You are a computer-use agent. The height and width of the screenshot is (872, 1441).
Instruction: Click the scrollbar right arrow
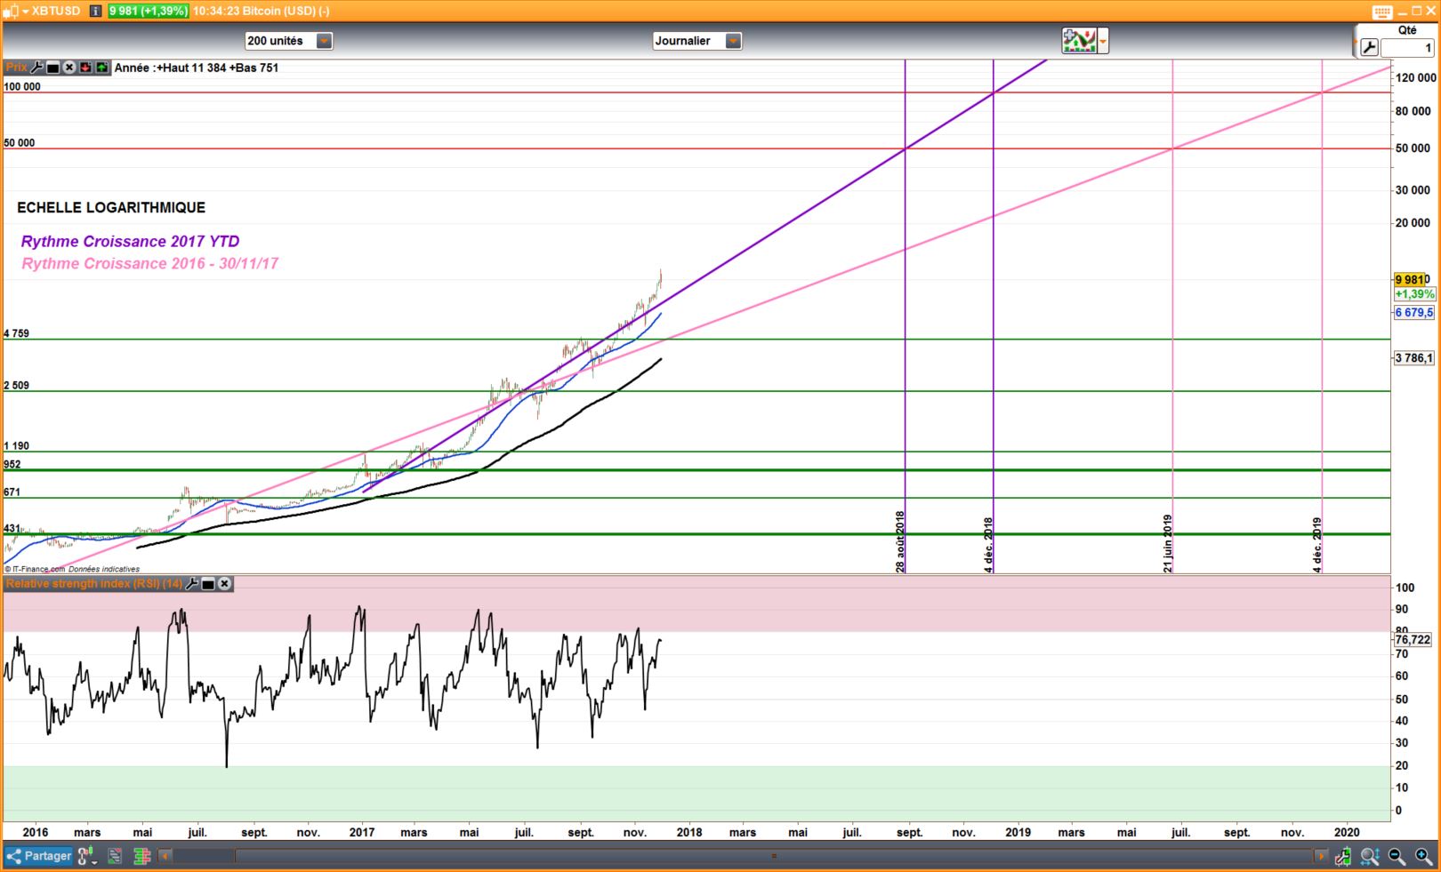coord(1321,856)
